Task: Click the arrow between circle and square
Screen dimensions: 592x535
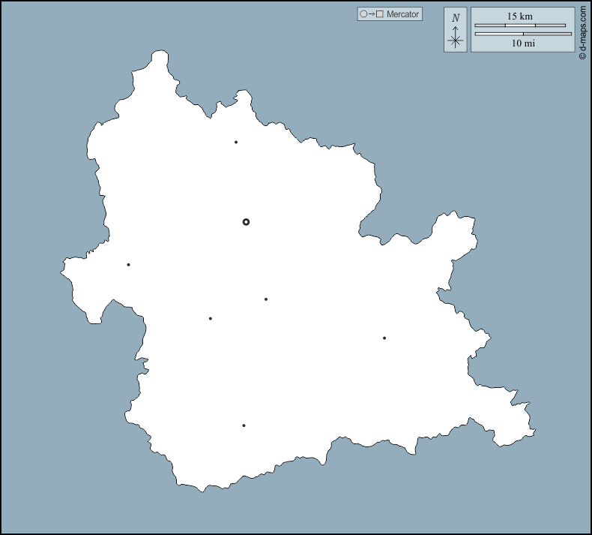Action: click(372, 14)
